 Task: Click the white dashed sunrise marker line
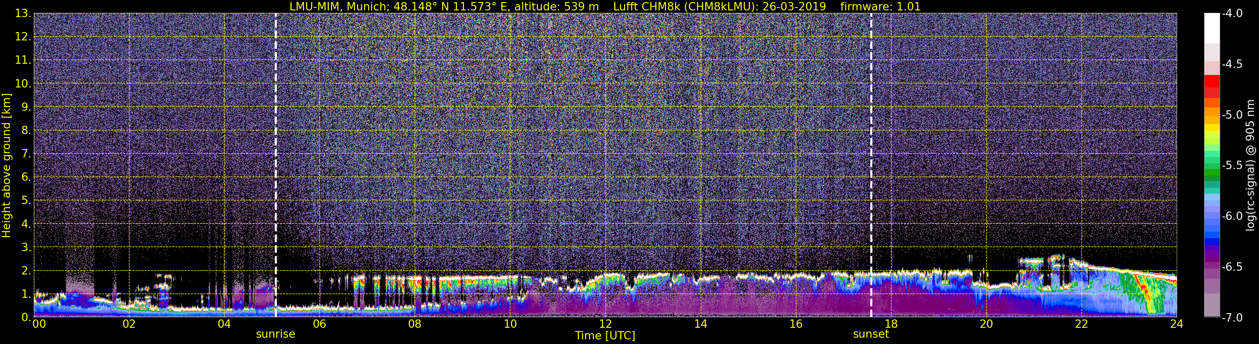(x=276, y=165)
